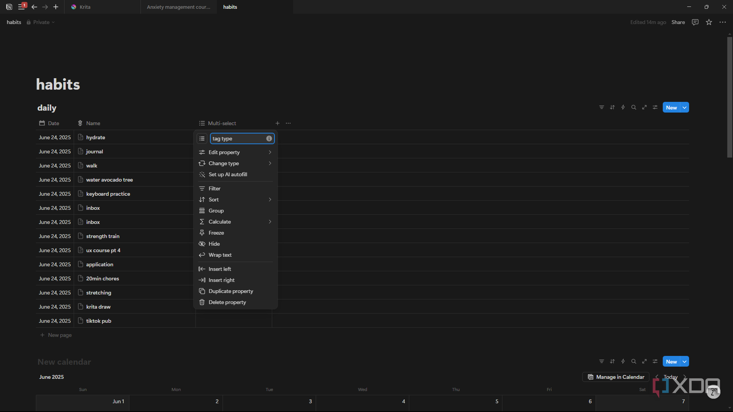Screen dimensions: 733x412
Task: Add a New page row
Action: (56, 335)
